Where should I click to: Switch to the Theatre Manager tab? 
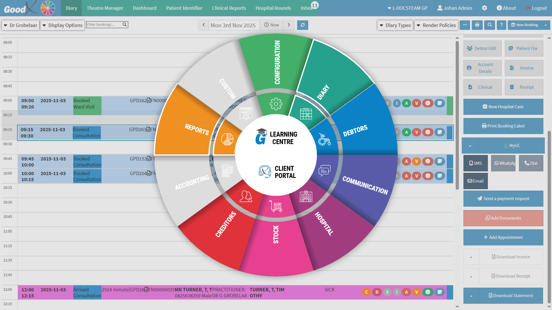pyautogui.click(x=105, y=8)
